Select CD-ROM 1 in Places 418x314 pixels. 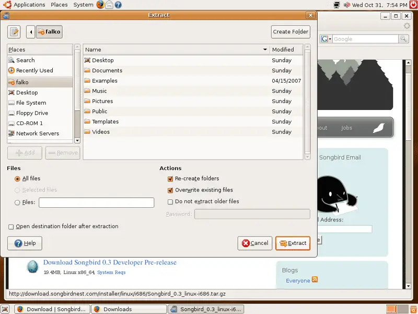[x=40, y=124]
